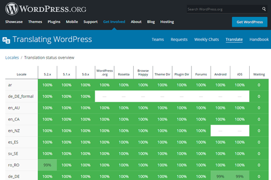Select the de_DE_formal locale

pos(21,96)
